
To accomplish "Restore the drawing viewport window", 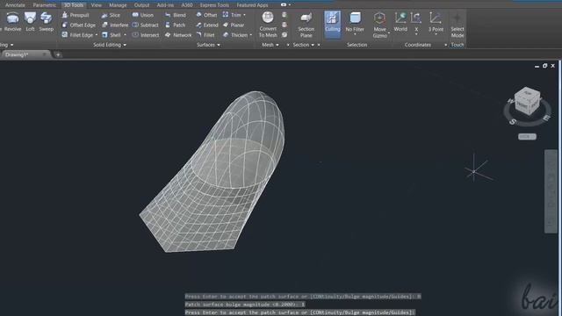I will tap(544, 66).
